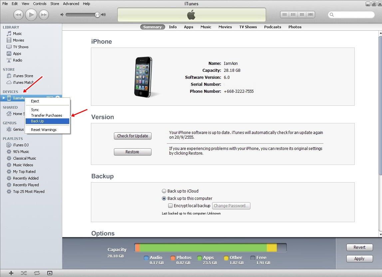The height and width of the screenshot is (277, 382).
Task: Click the volume slider knob
Action: click(x=97, y=15)
